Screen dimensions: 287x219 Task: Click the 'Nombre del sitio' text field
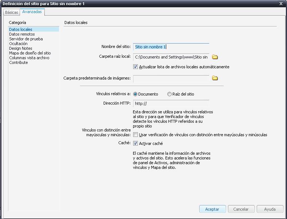click(x=171, y=47)
